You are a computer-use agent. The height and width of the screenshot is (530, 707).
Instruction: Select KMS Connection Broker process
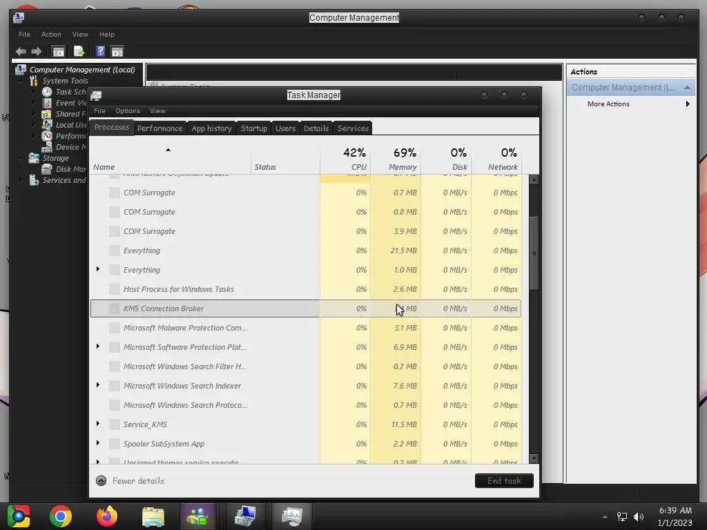click(x=306, y=308)
